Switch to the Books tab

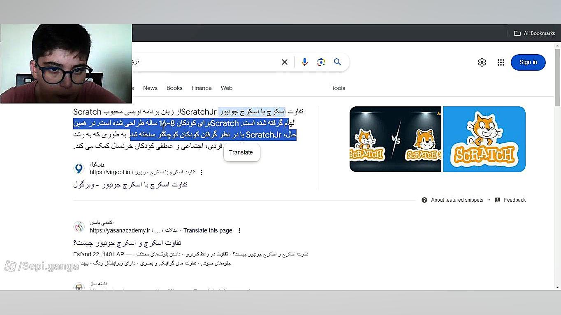[x=174, y=88]
